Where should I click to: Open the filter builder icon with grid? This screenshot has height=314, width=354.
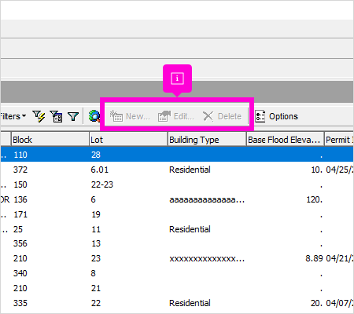pos(57,116)
